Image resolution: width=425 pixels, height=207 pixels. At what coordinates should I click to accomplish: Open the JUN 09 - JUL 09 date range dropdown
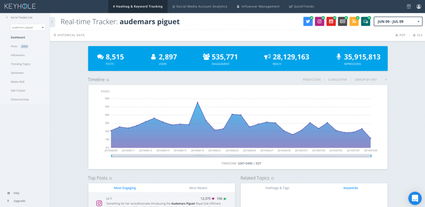point(398,22)
